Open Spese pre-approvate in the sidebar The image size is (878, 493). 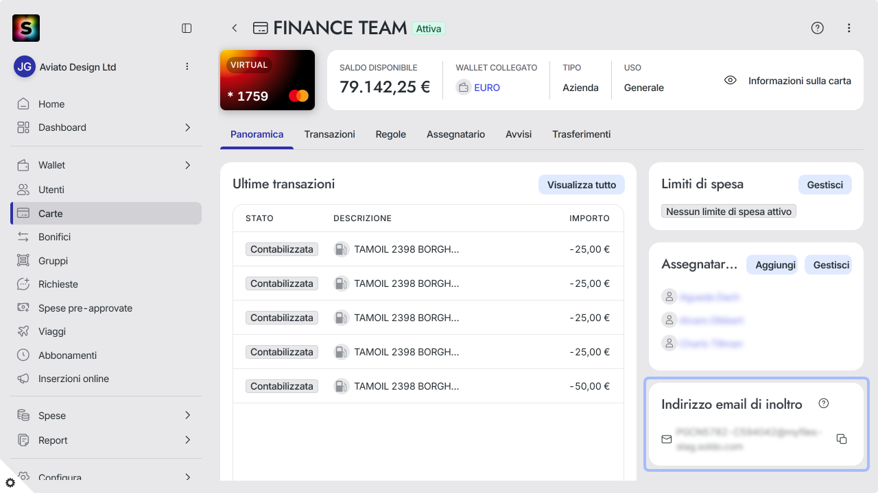tap(106, 308)
